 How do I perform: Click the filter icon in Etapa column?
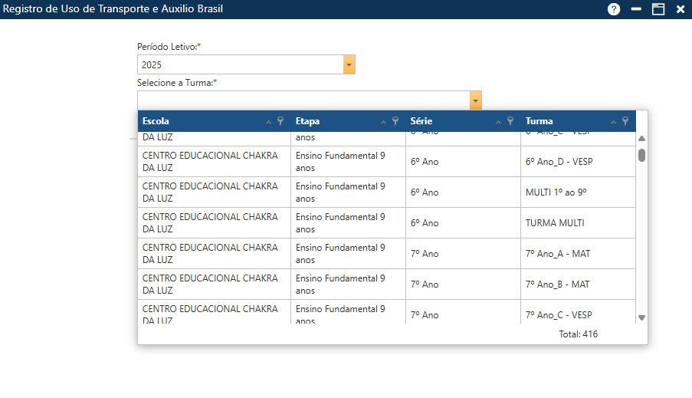pyautogui.click(x=395, y=121)
